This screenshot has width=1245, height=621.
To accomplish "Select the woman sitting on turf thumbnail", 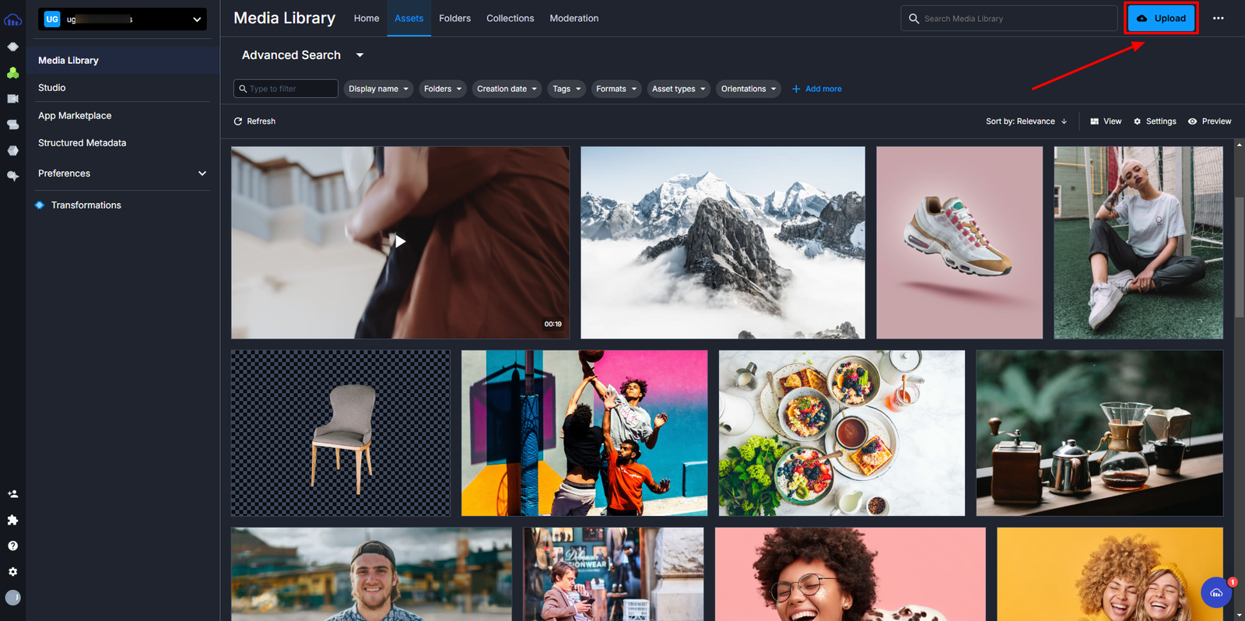I will click(1138, 243).
